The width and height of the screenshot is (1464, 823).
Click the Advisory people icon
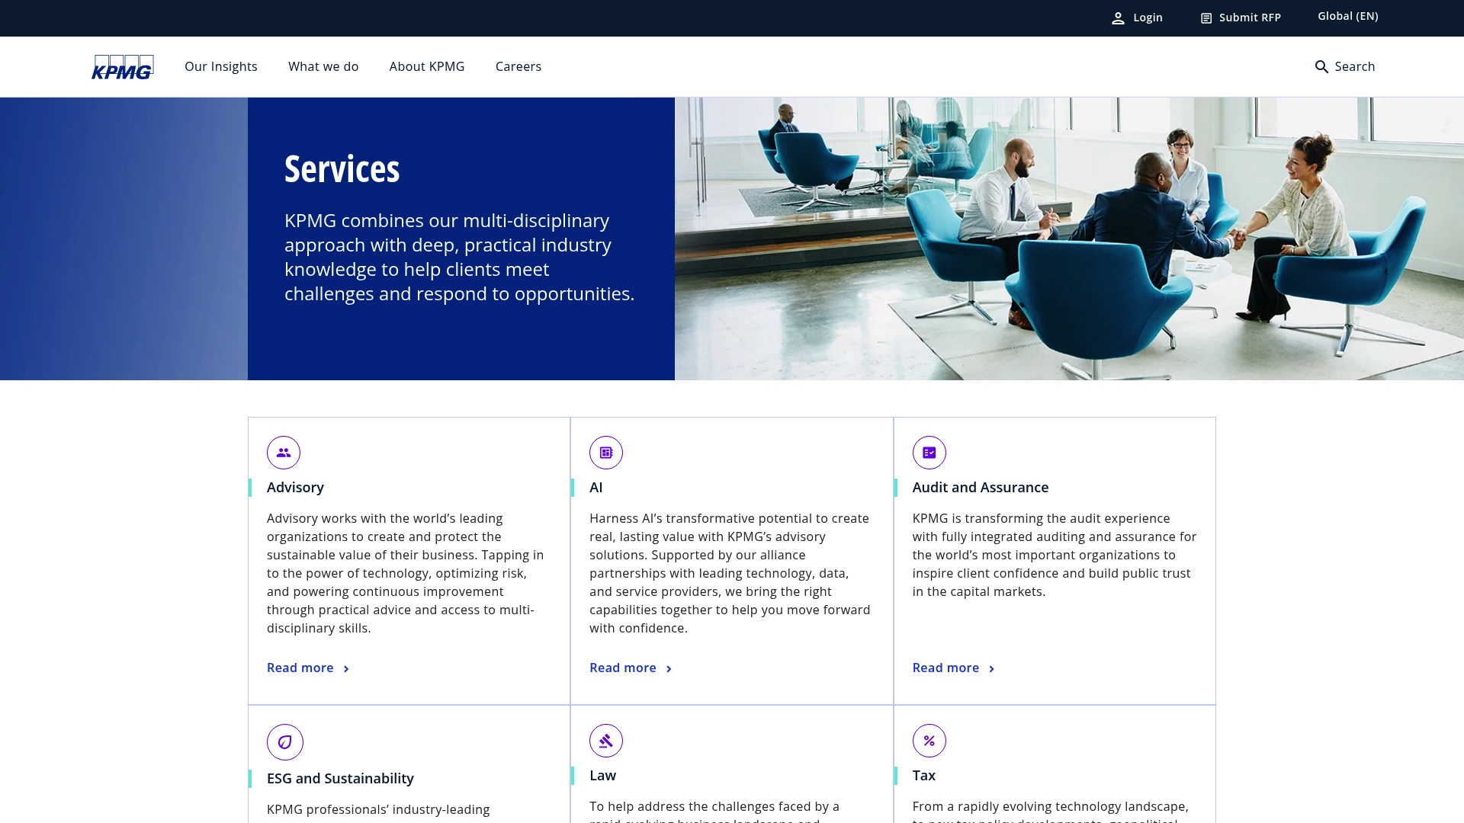pyautogui.click(x=284, y=453)
